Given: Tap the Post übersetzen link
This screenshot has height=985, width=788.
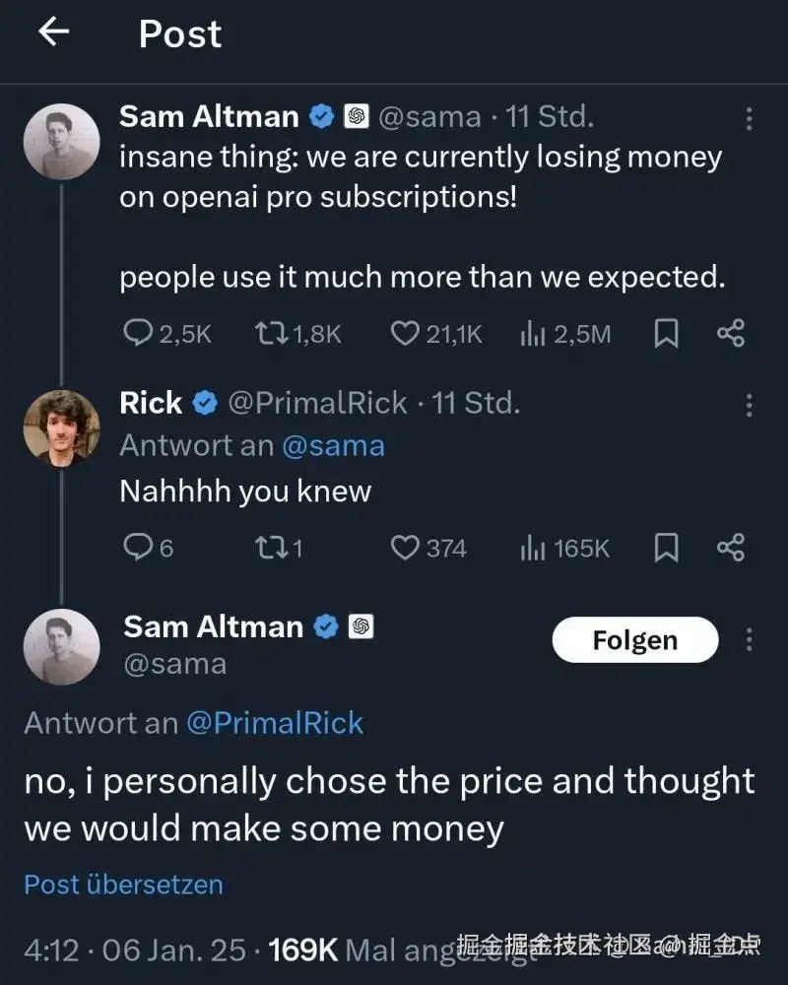Looking at the screenshot, I should 123,885.
